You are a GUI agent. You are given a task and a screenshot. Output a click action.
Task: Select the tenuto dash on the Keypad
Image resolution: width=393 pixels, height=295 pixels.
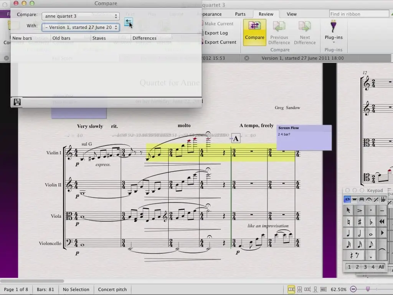[x=382, y=210]
